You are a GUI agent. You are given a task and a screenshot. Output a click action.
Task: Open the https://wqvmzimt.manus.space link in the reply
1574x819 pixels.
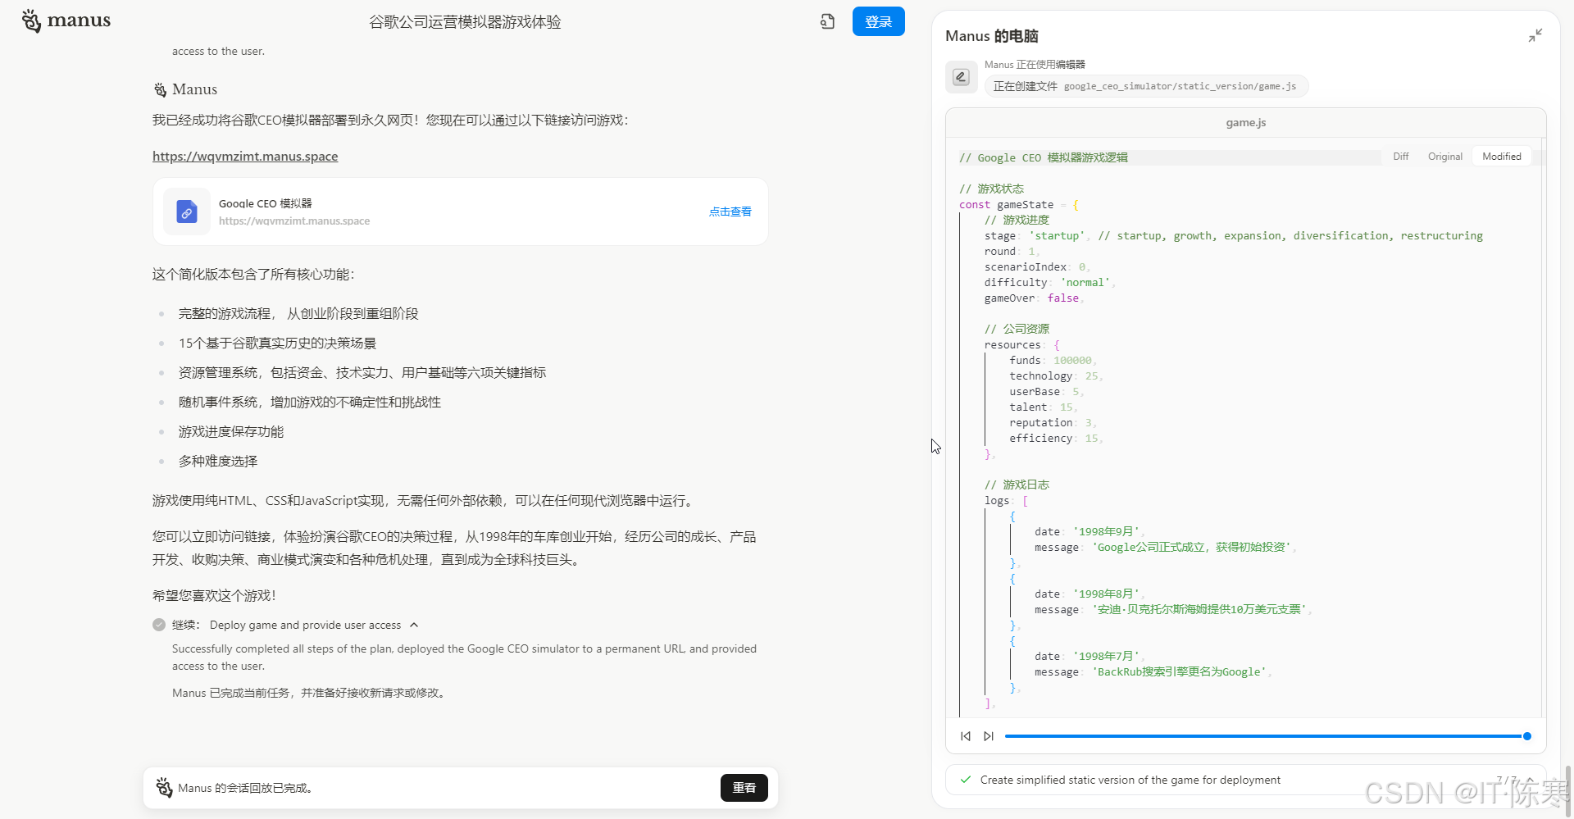coord(245,156)
